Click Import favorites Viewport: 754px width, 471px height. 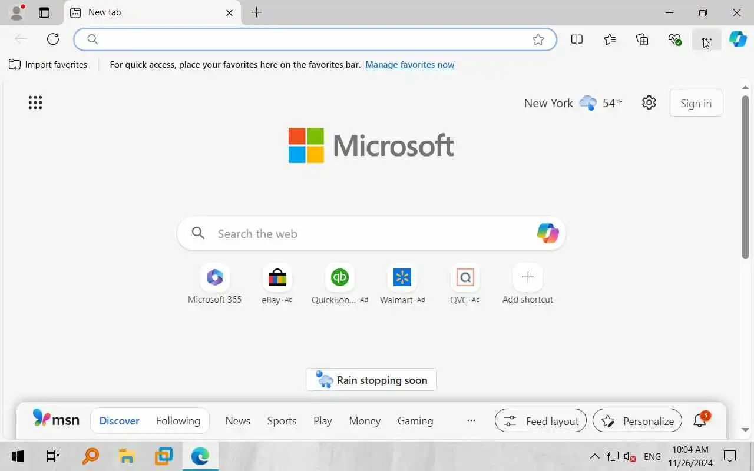pos(48,65)
